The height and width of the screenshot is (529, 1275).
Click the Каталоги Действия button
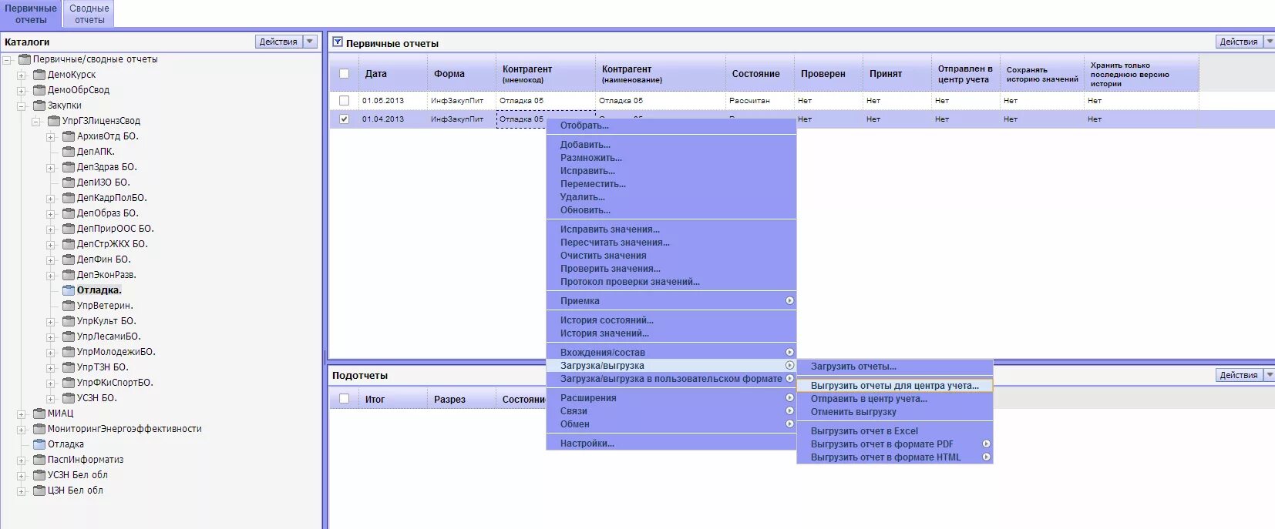pyautogui.click(x=278, y=42)
